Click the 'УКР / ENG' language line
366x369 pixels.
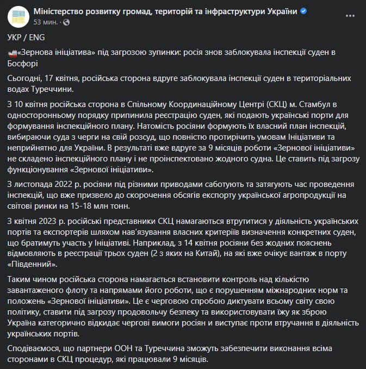(x=26, y=40)
